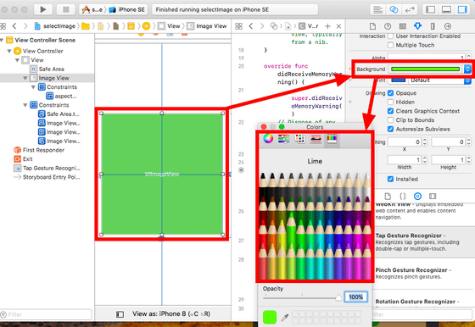
Task: Uncheck Autoresize Subviews
Action: click(x=390, y=129)
